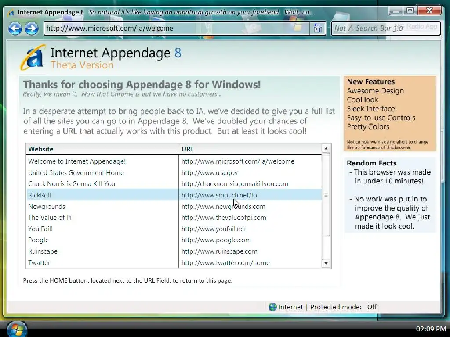Screen dimensions: 450x337
Task: Click the http://www.poogle.com URL cell
Action: [x=216, y=240]
